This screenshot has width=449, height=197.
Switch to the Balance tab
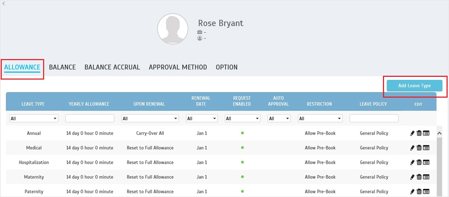[62, 67]
